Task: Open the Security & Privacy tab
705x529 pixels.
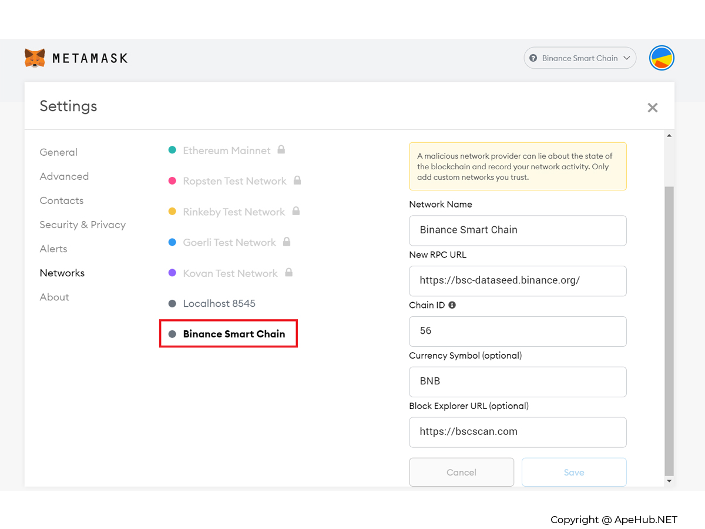Action: [82, 225]
